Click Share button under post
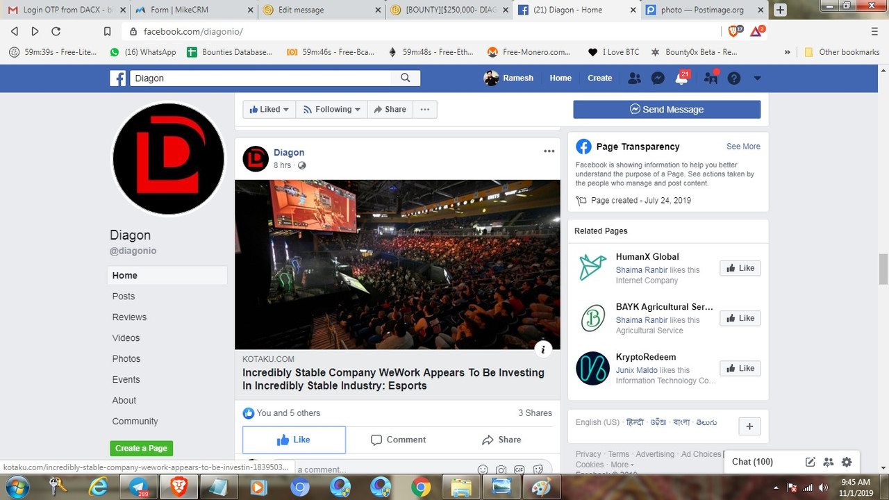 coord(501,440)
